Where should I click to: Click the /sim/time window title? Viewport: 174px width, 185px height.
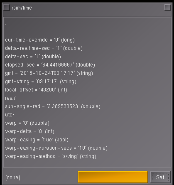(x=22, y=8)
